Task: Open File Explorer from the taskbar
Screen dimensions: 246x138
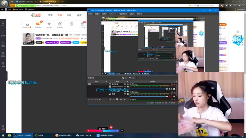Action: (x=10, y=136)
